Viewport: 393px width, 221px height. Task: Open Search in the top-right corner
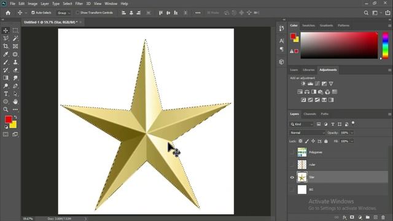coord(366,13)
